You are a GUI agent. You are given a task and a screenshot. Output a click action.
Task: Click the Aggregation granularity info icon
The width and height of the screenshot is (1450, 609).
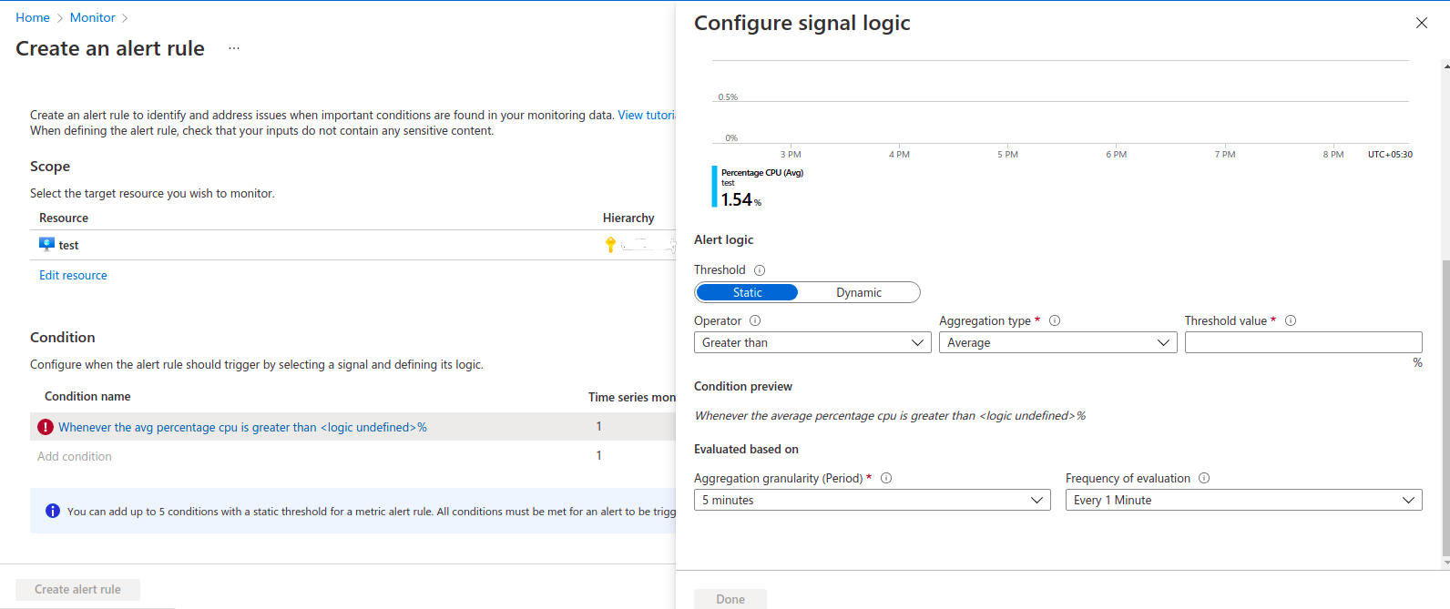[886, 478]
